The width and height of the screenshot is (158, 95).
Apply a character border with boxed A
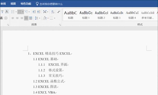coord(7,12)
